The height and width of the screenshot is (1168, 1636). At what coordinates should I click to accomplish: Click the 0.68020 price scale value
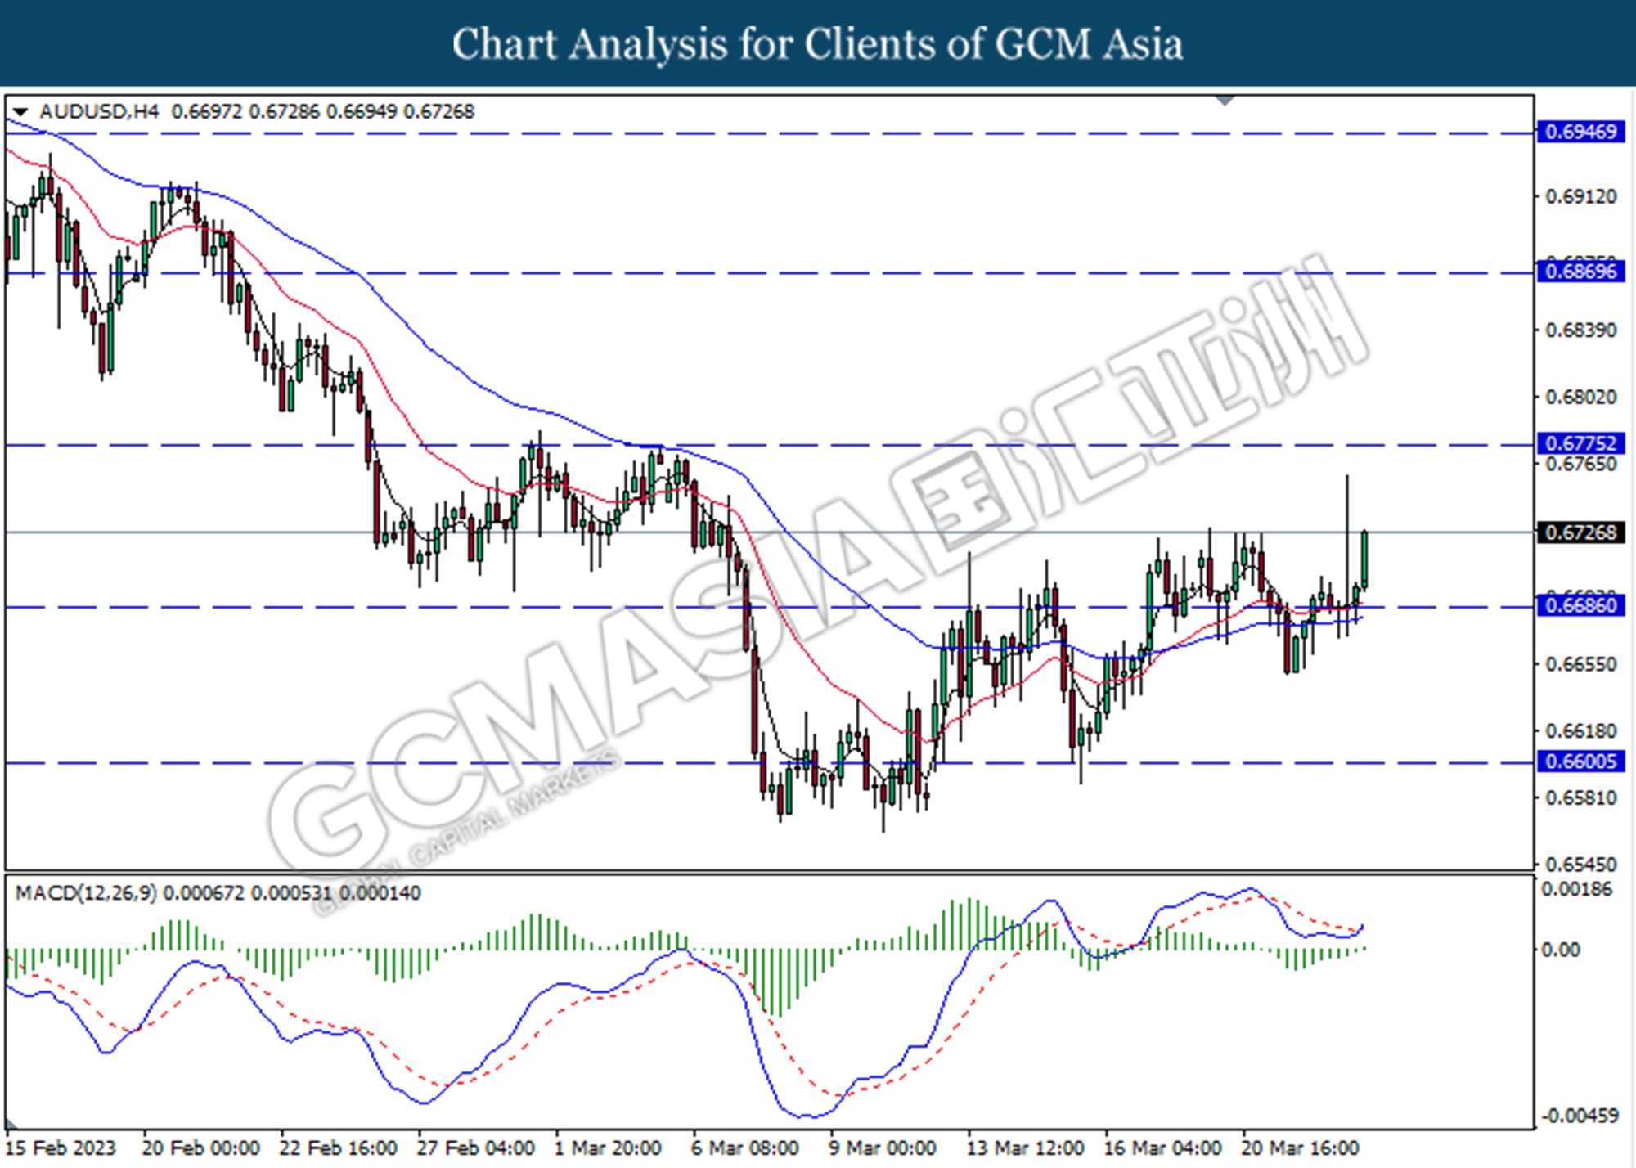click(x=1581, y=397)
